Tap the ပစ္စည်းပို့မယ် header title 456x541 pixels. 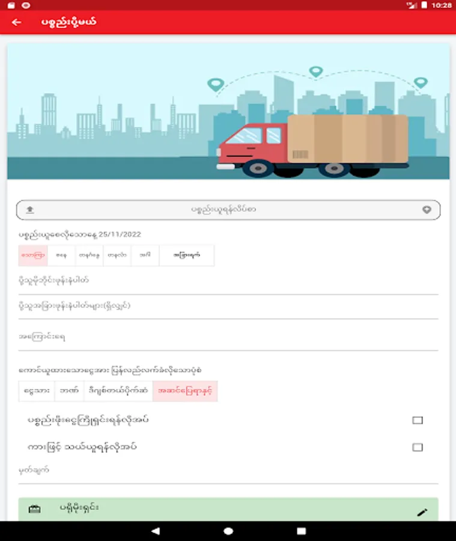[x=68, y=22]
